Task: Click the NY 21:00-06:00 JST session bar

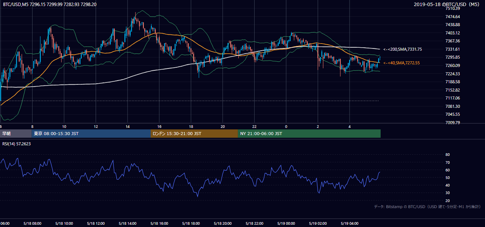Action: tap(309, 134)
